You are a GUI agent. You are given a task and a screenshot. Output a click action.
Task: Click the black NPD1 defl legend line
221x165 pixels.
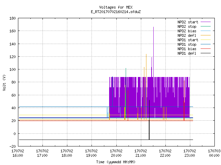click(x=205, y=53)
